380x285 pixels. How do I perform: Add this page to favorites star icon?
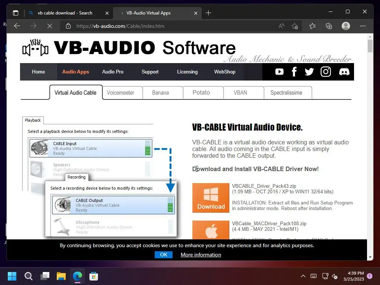tap(295, 26)
